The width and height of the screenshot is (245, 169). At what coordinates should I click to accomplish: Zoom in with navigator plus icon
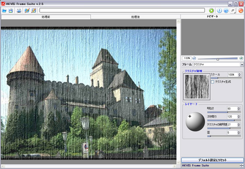point(241,59)
